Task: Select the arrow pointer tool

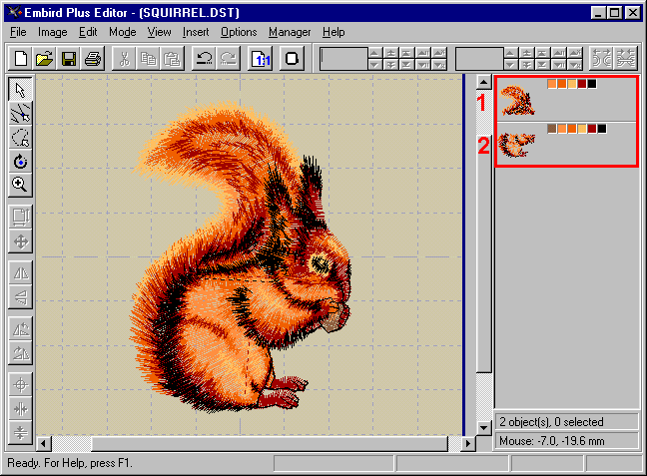Action: (20, 90)
